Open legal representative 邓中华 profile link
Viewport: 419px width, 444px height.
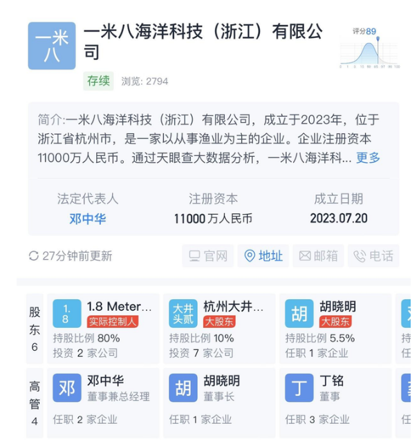pyautogui.click(x=88, y=219)
